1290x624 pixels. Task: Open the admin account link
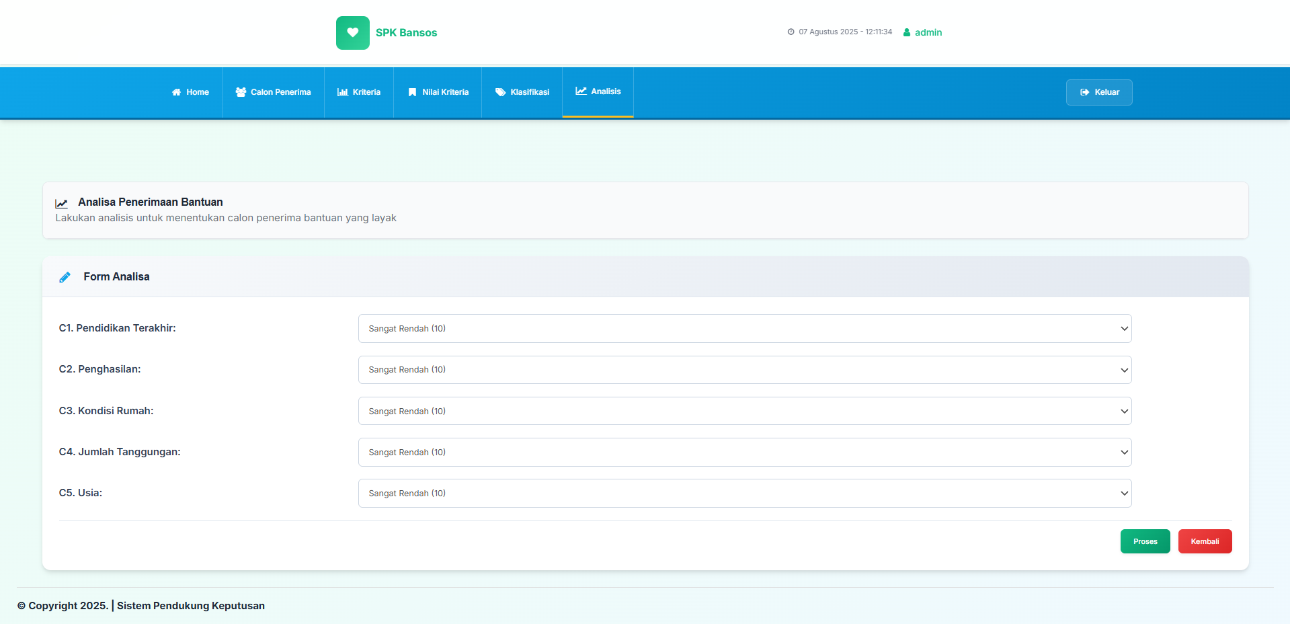click(x=922, y=32)
